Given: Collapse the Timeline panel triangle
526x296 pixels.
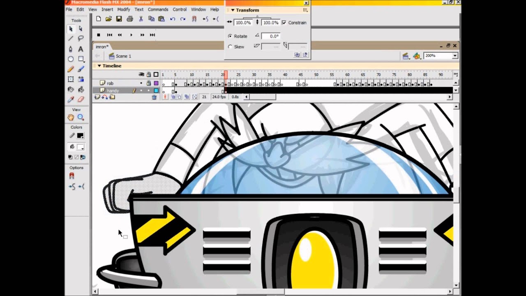Looking at the screenshot, I should (x=99, y=66).
